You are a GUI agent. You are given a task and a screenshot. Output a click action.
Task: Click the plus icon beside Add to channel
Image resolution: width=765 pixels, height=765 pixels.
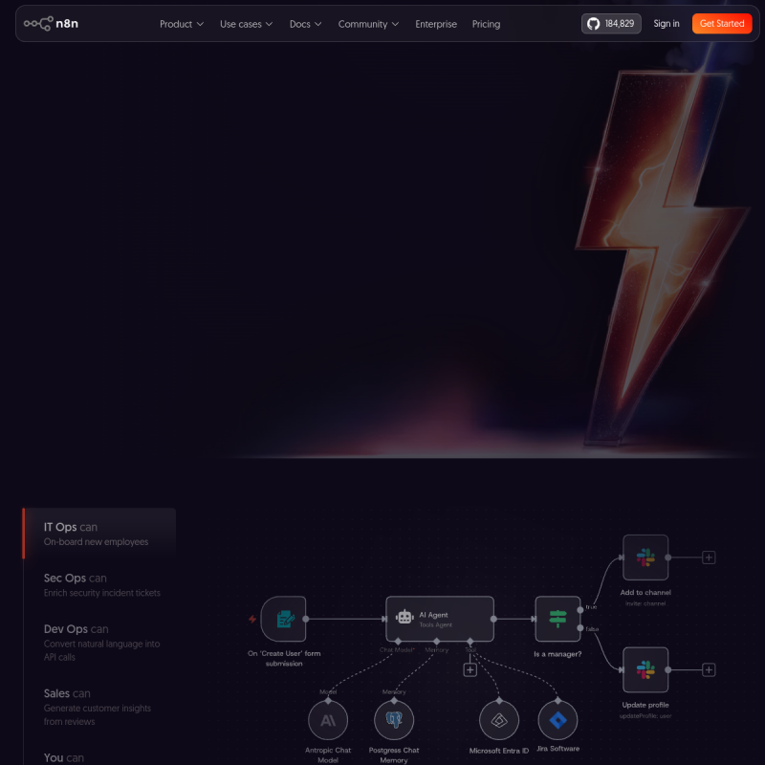pos(708,556)
